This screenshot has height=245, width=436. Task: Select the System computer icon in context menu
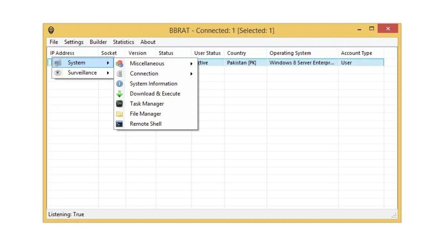coord(58,62)
